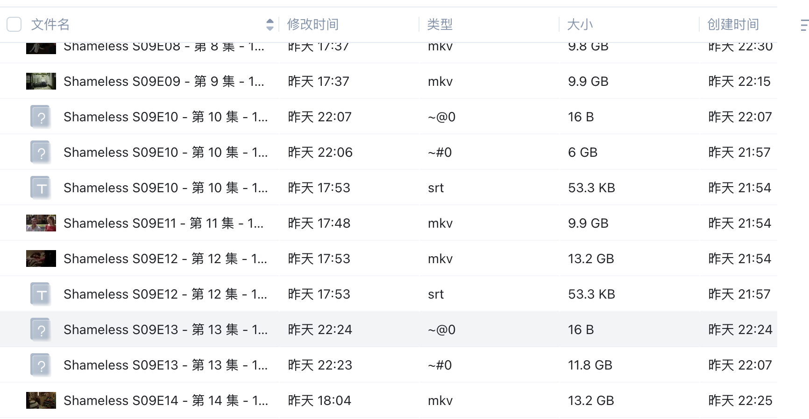809x419 pixels.
Task: Select the Shameless S09E11 video thumbnail
Action: click(41, 223)
